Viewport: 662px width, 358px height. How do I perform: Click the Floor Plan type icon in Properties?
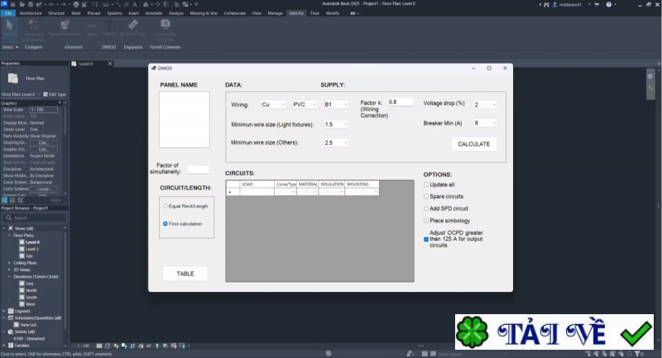[x=15, y=79]
